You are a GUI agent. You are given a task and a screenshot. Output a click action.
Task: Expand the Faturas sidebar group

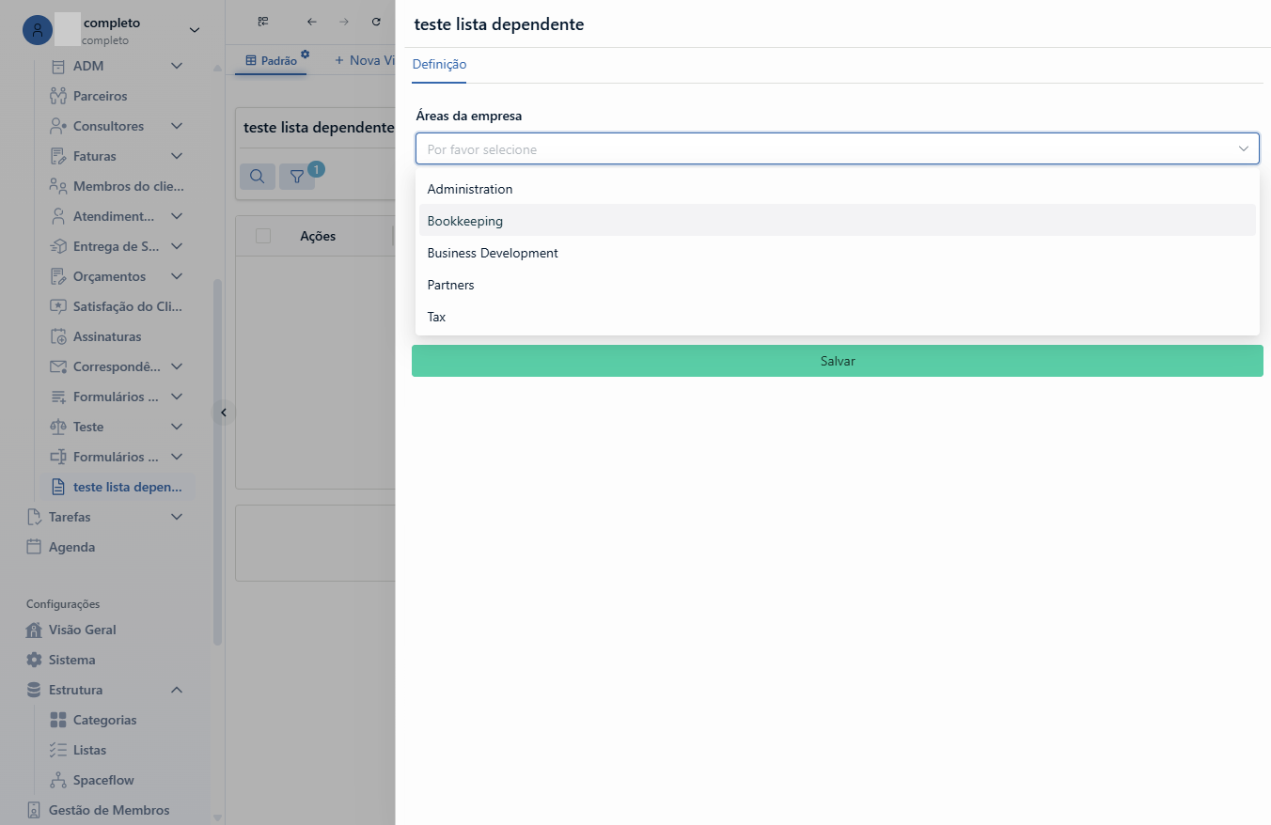[177, 156]
